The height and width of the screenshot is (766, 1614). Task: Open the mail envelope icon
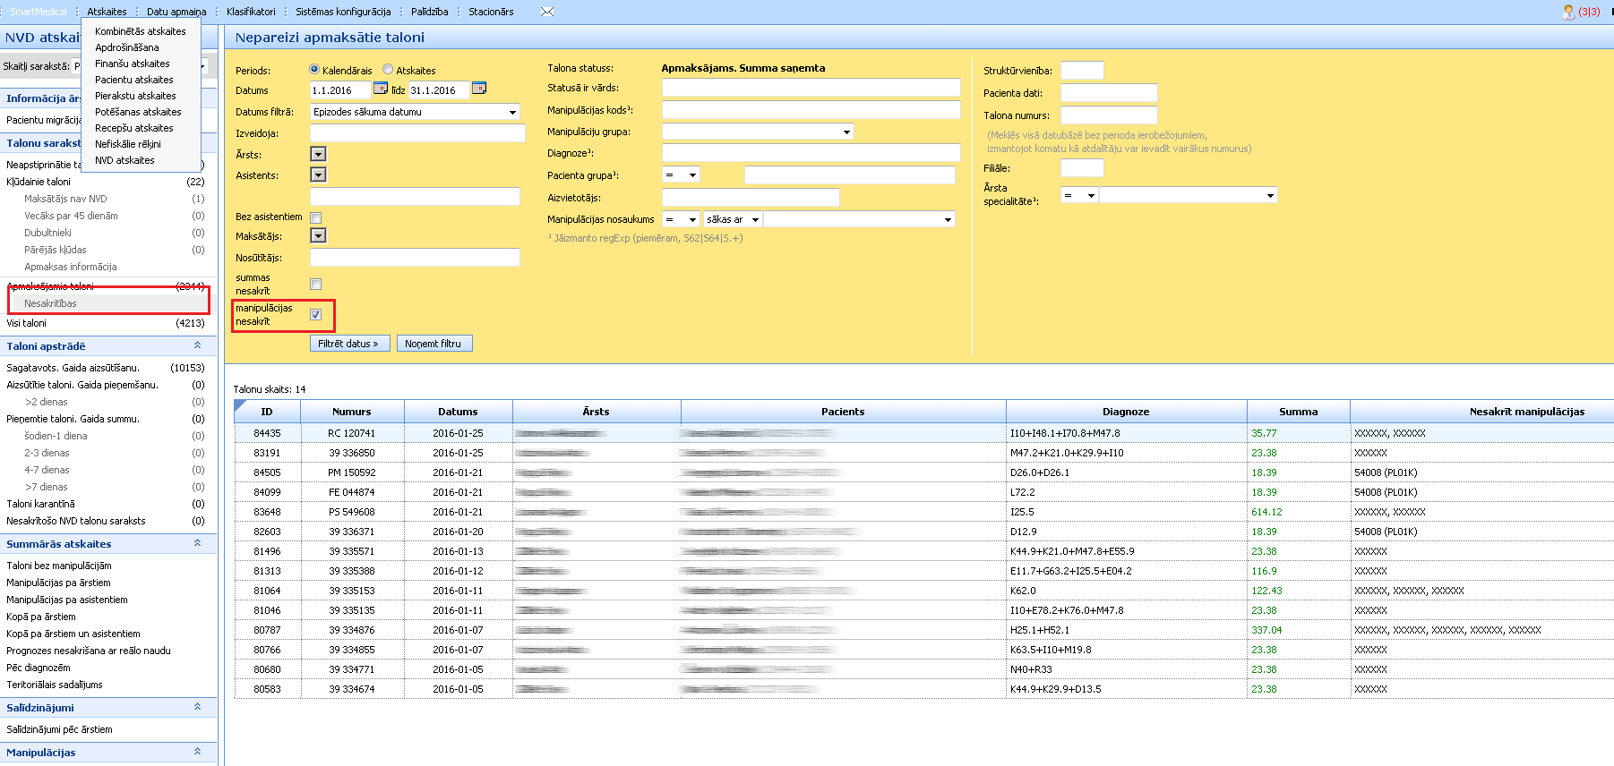(547, 12)
